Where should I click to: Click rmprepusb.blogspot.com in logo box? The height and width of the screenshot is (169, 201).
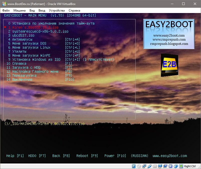point(169,44)
